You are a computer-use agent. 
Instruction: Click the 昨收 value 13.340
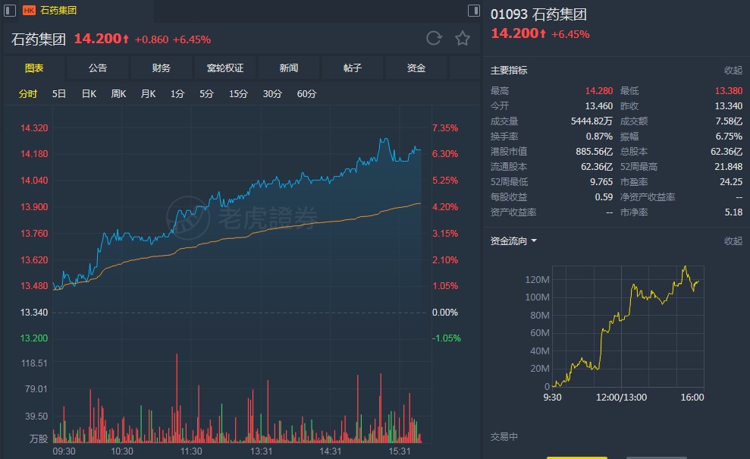(729, 105)
